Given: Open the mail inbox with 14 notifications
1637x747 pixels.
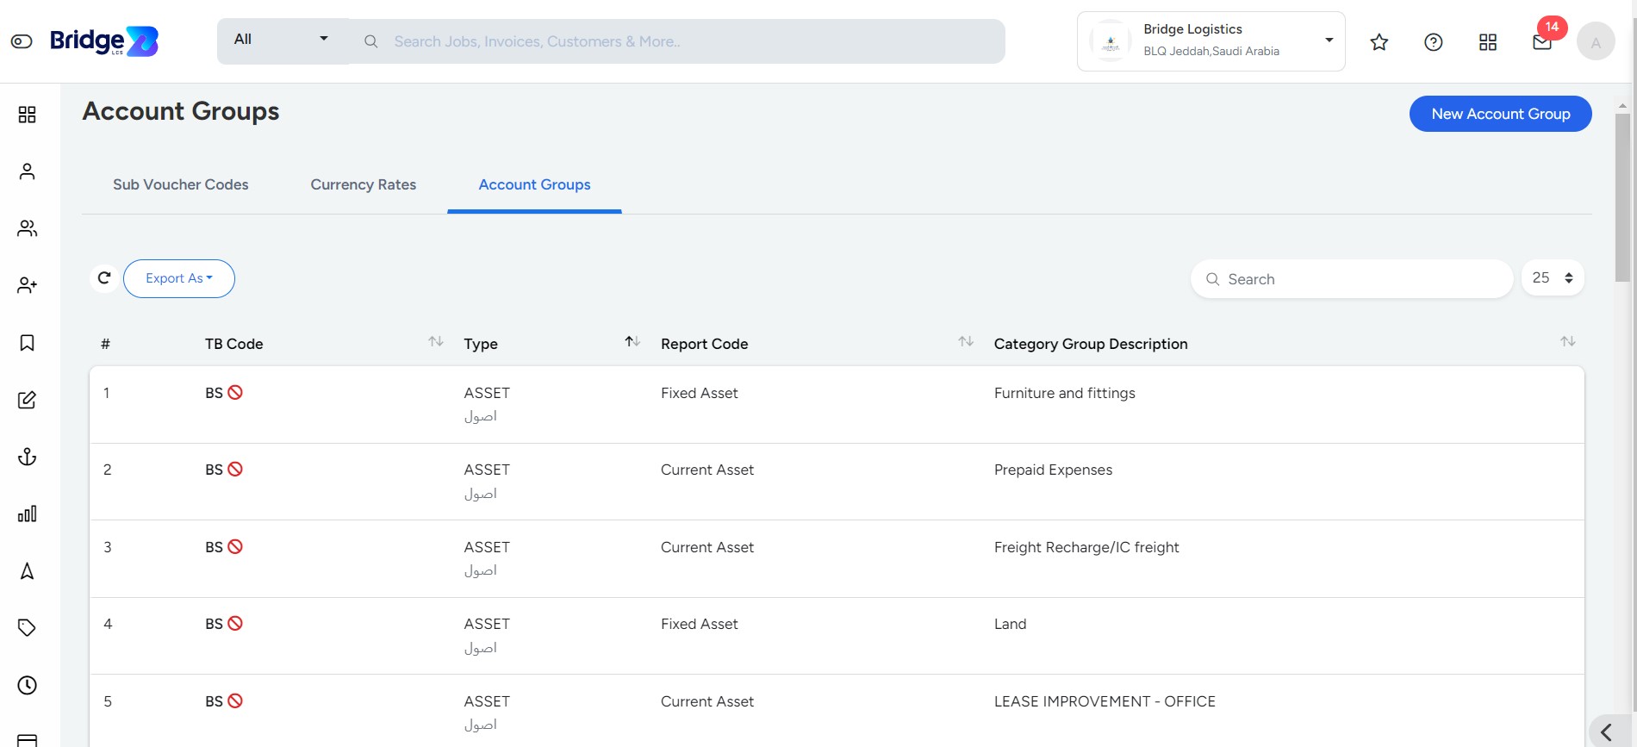Looking at the screenshot, I should 1542,41.
